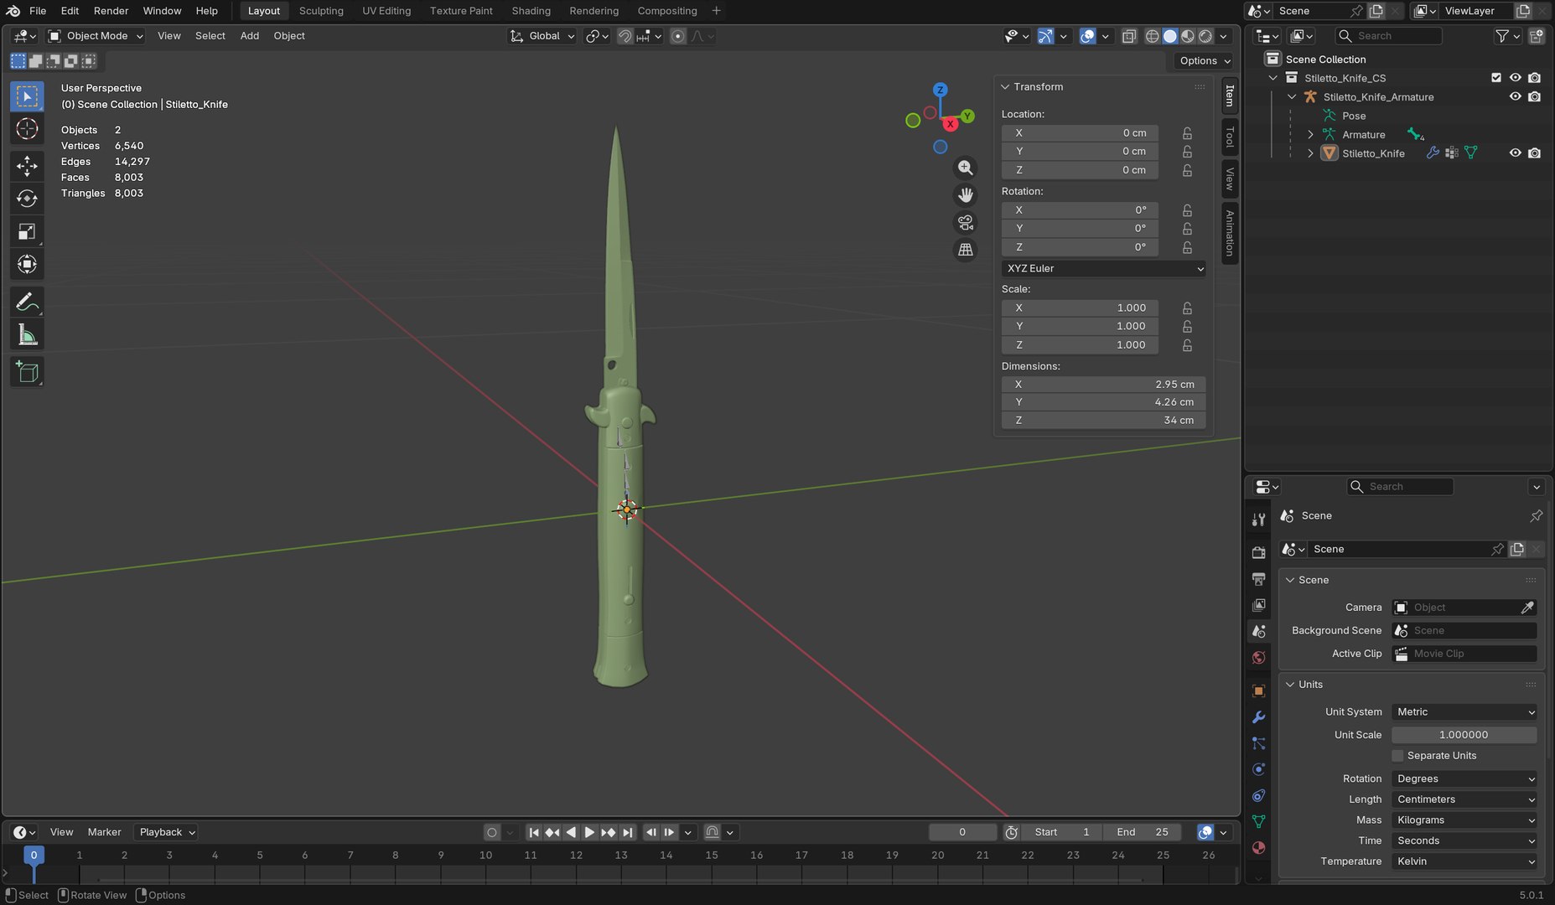
Task: Select the Add Cube tool
Action: tap(27, 372)
